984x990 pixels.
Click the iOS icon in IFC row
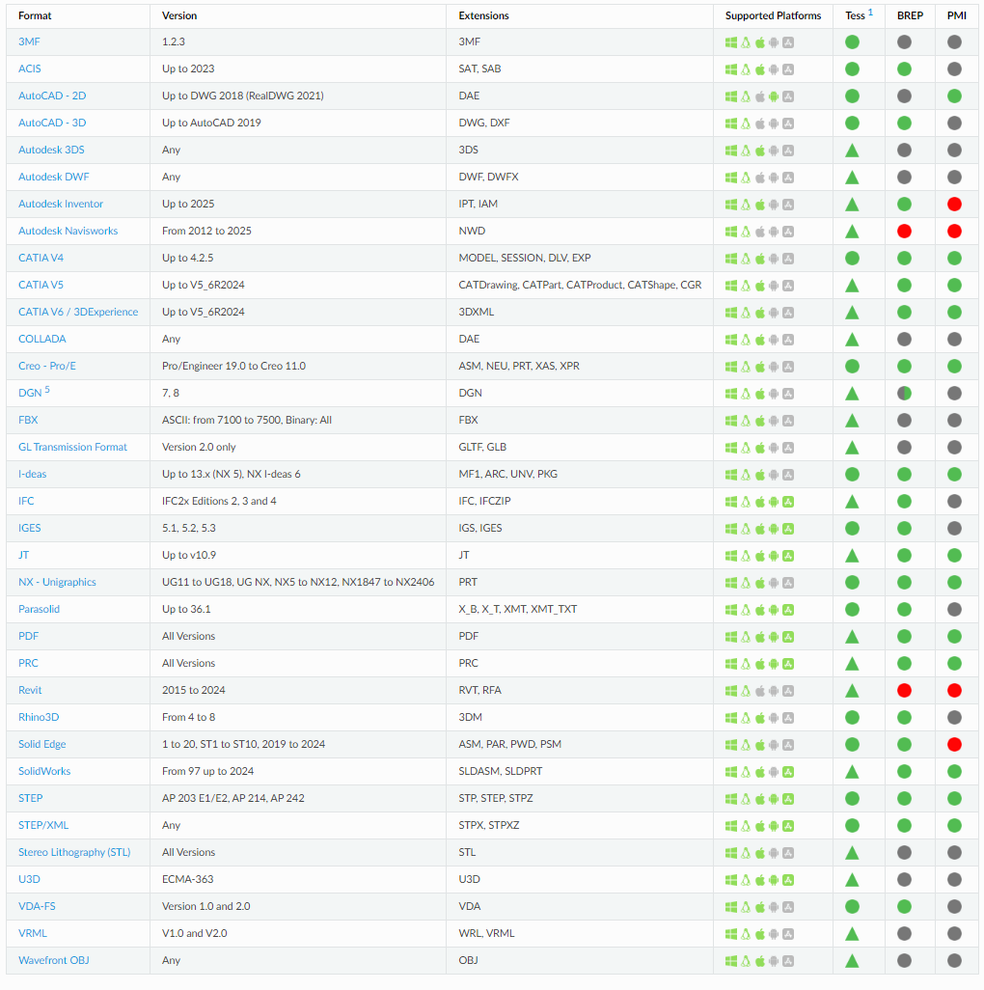[788, 502]
